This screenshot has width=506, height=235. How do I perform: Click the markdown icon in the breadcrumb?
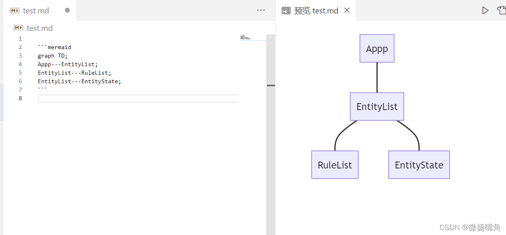tap(18, 28)
